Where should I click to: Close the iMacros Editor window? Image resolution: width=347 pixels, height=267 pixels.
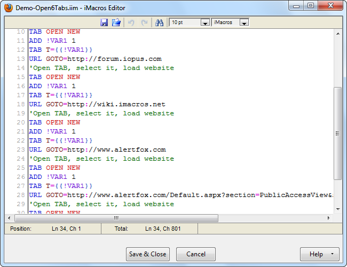pyautogui.click(x=330, y=6)
